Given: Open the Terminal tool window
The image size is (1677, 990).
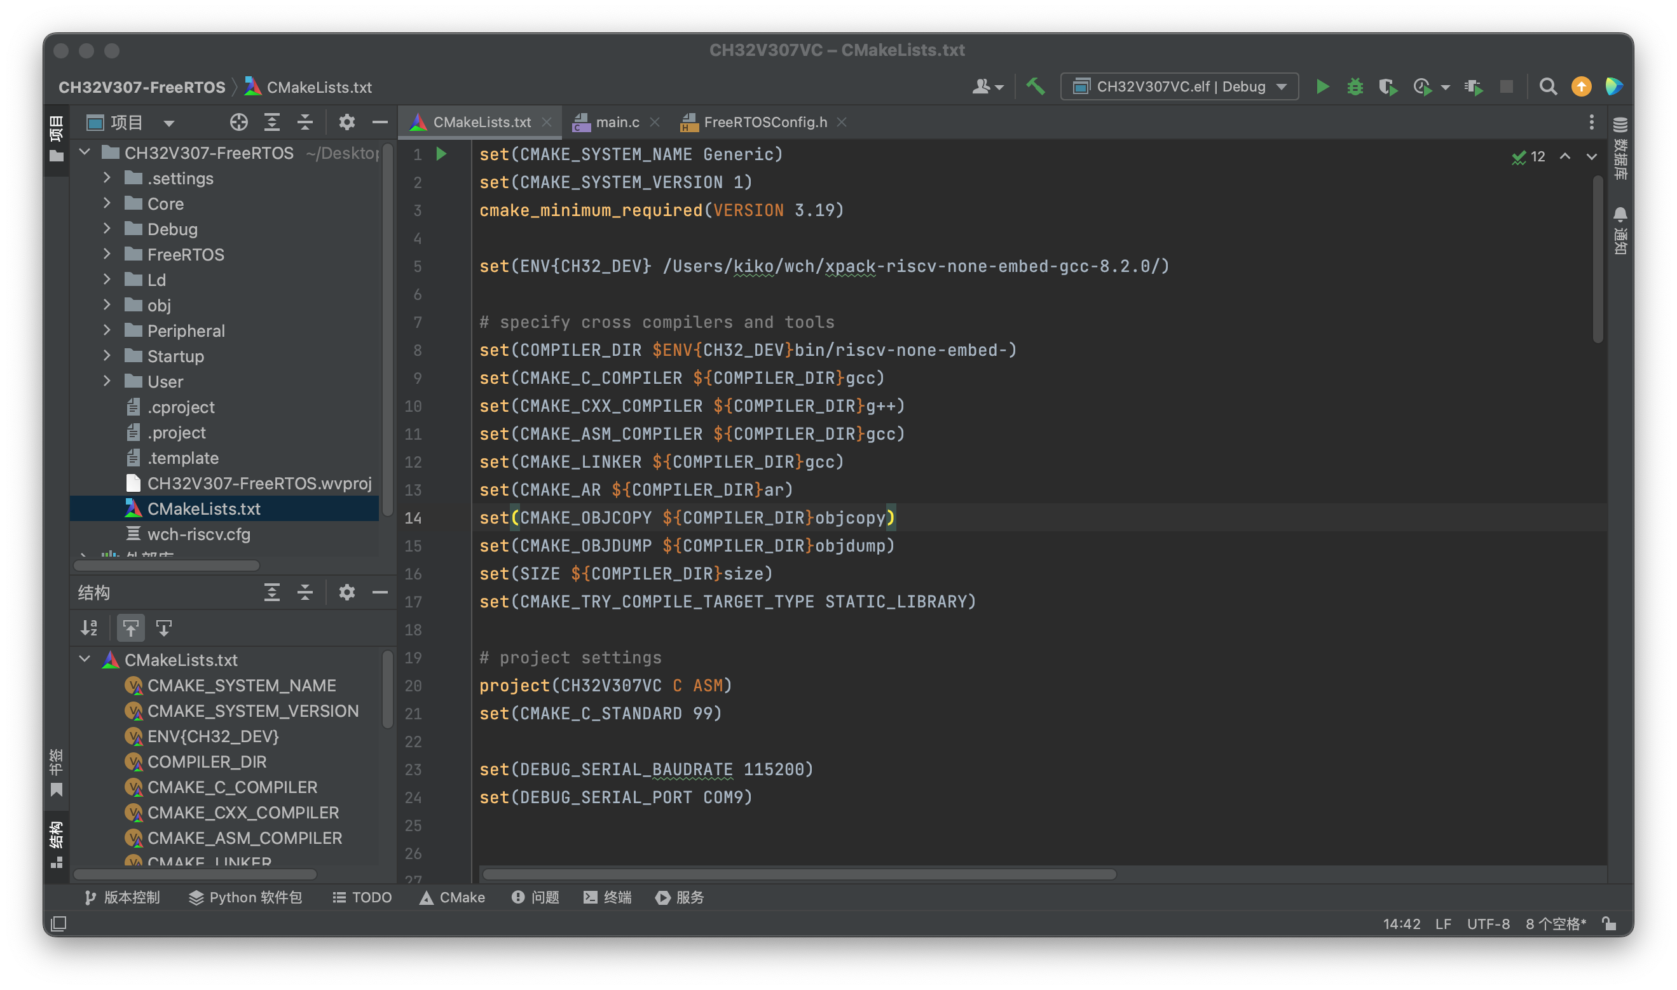Looking at the screenshot, I should point(607,898).
